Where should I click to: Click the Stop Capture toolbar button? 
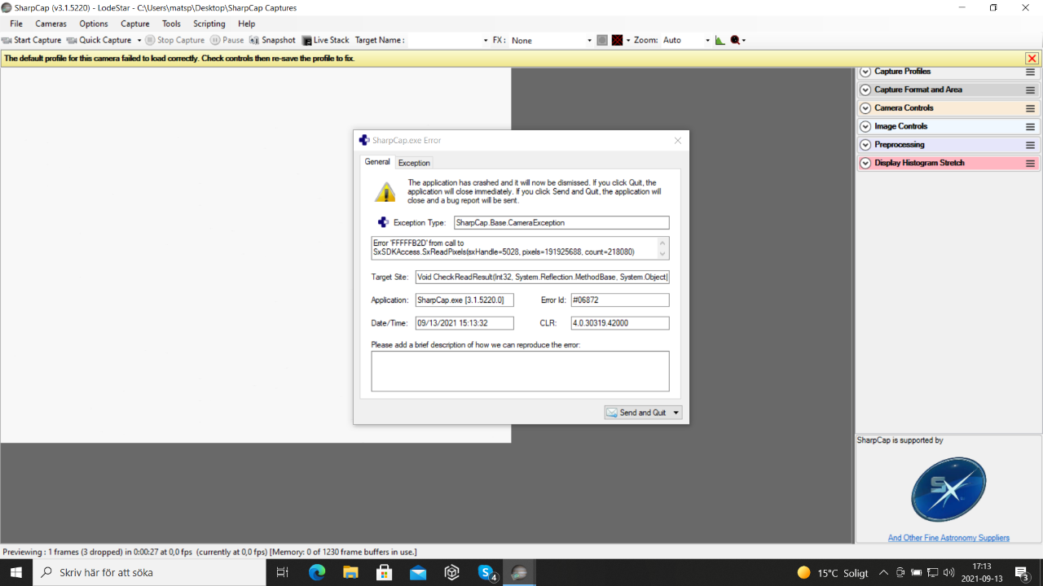174,40
